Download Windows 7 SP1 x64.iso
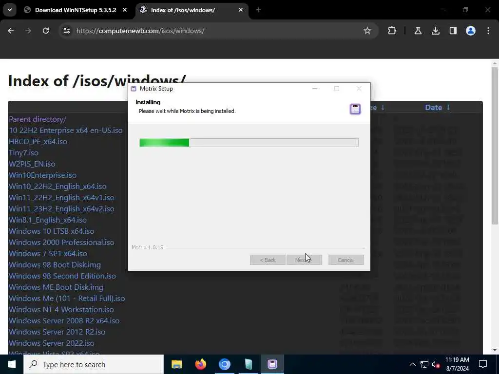This screenshot has width=499, height=374. (x=48, y=253)
